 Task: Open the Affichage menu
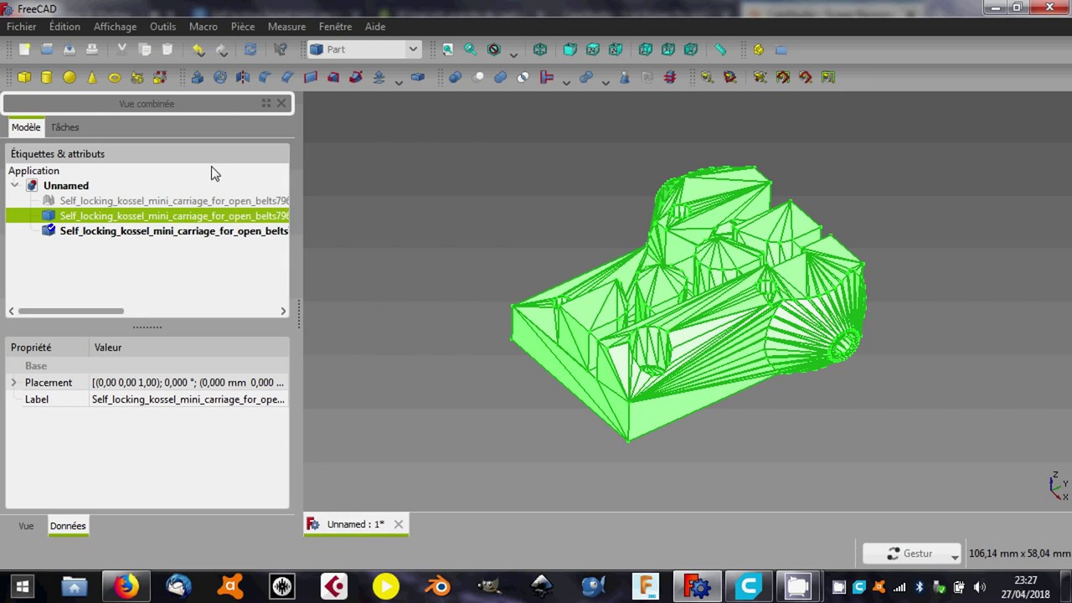click(x=115, y=27)
